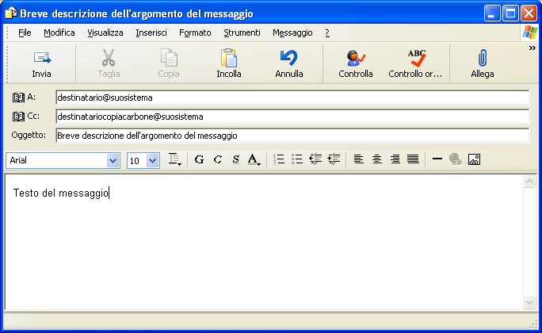
Task: Open the font color picker
Action: 254,159
